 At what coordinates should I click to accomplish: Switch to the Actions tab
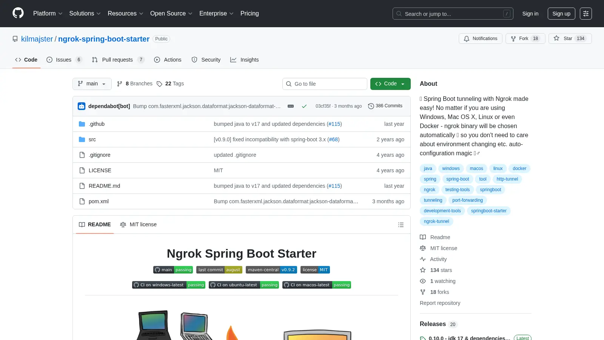click(x=168, y=60)
